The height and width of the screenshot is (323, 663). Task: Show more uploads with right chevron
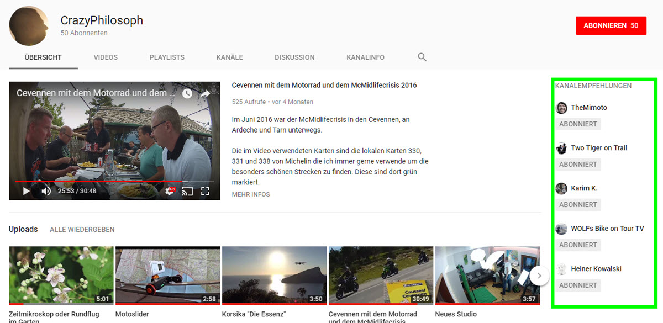pyautogui.click(x=539, y=276)
